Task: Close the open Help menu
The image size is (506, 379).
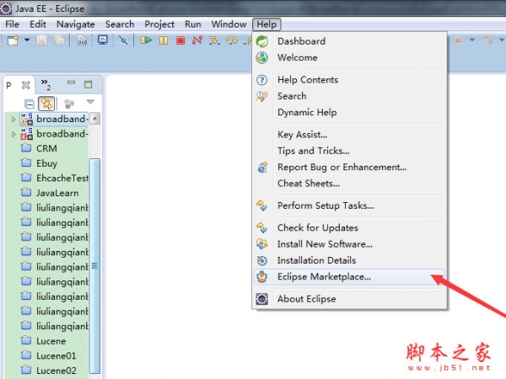Action: coord(266,24)
